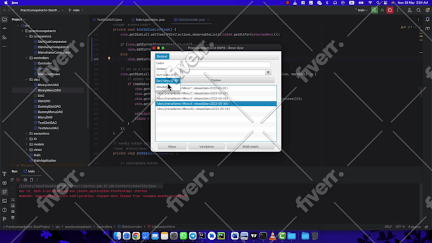Click the menu name text field in dialog
The height and width of the screenshot is (243, 432).
pyautogui.click(x=225, y=64)
